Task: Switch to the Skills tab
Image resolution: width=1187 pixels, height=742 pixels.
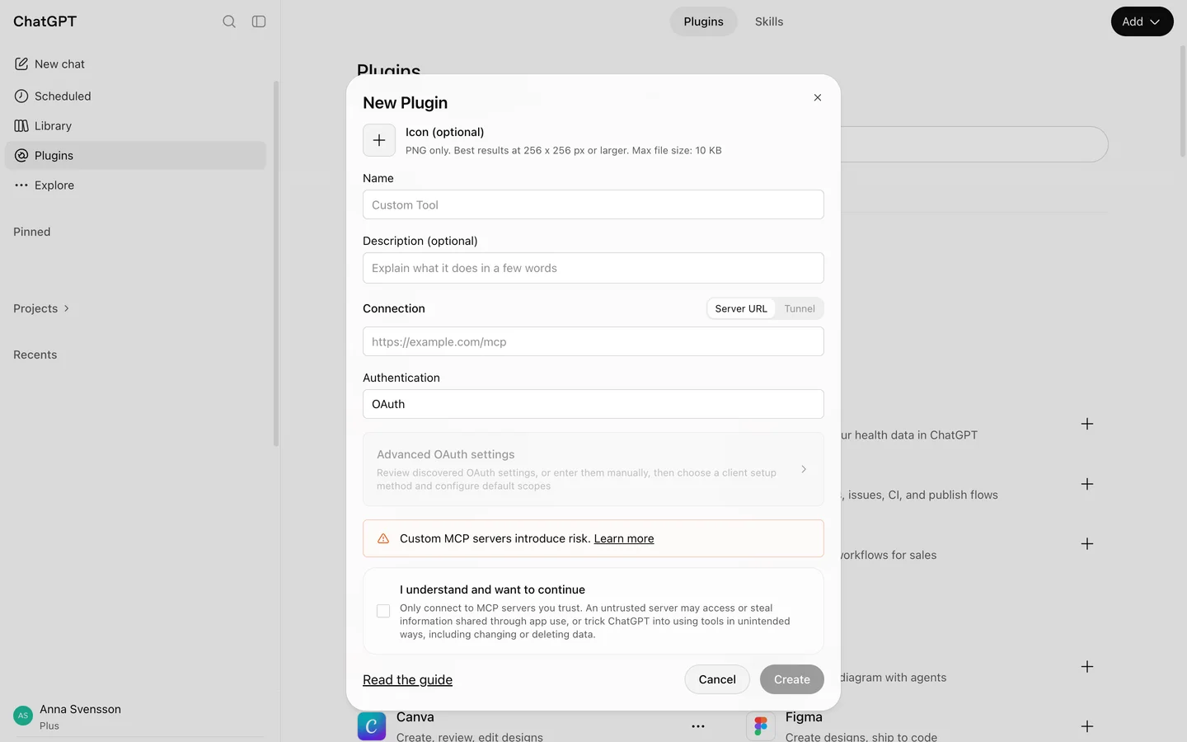Action: coord(769,21)
